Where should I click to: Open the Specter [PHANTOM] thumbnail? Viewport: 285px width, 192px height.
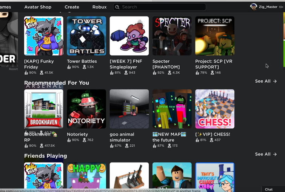172,36
